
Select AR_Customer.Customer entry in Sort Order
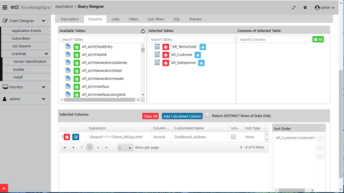coord(295,138)
